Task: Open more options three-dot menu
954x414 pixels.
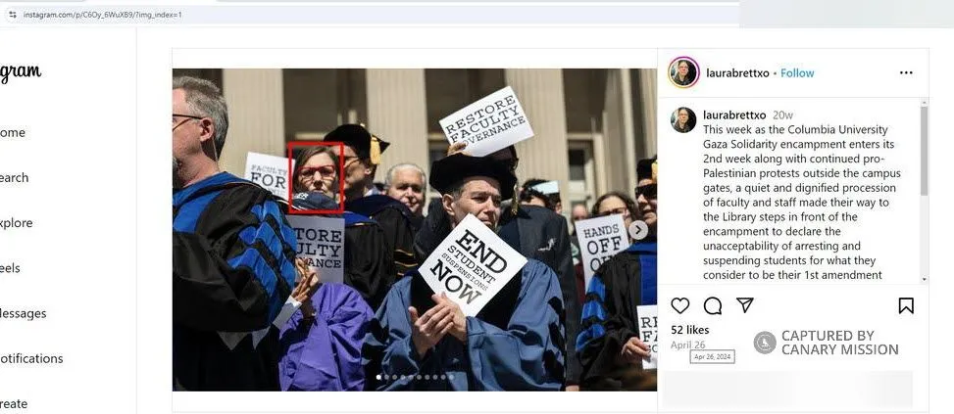Action: coord(906,72)
